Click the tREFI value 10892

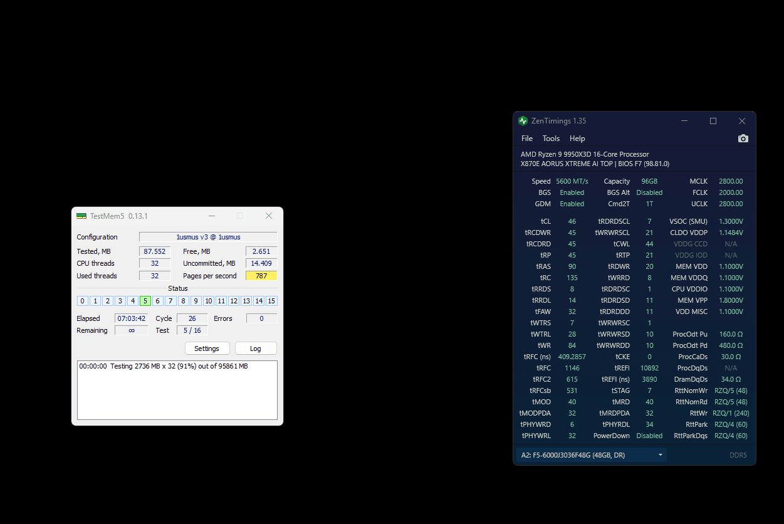649,368
